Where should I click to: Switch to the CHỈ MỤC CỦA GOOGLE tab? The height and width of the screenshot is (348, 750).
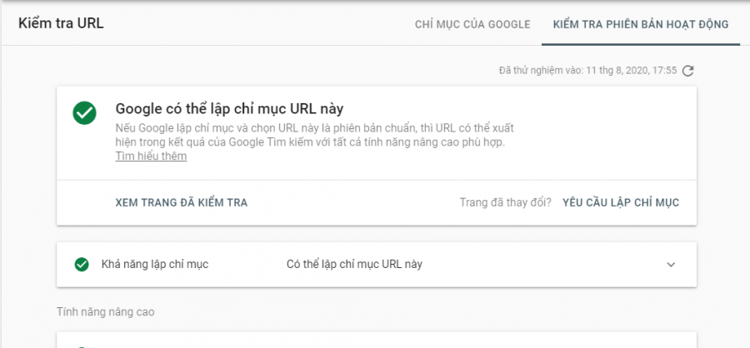[x=472, y=24]
